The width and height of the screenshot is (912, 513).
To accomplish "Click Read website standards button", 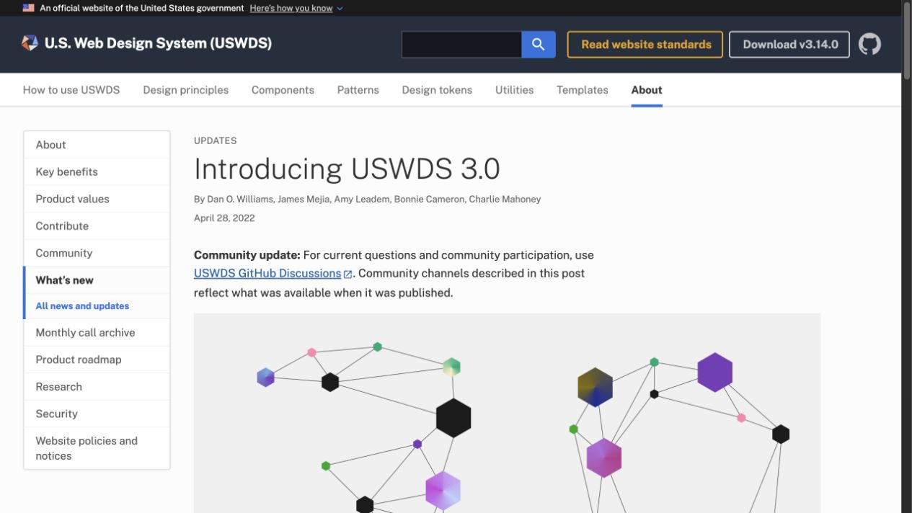I will 645,44.
